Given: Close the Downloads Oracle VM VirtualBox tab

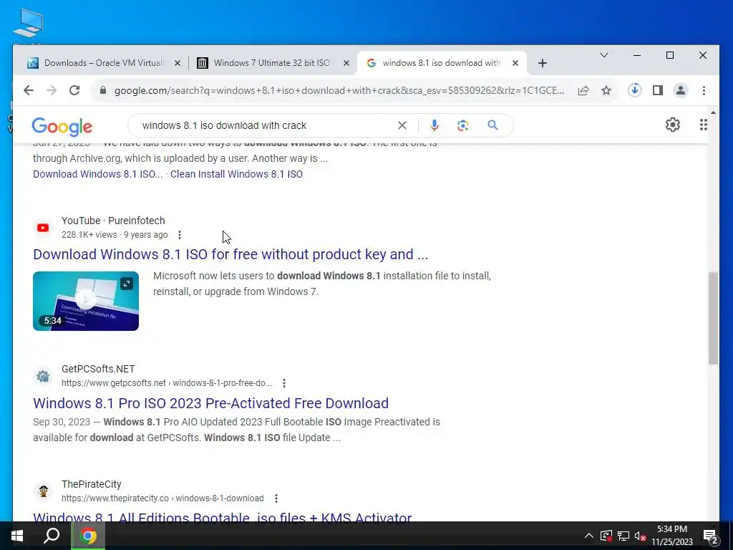Looking at the screenshot, I should pos(178,63).
